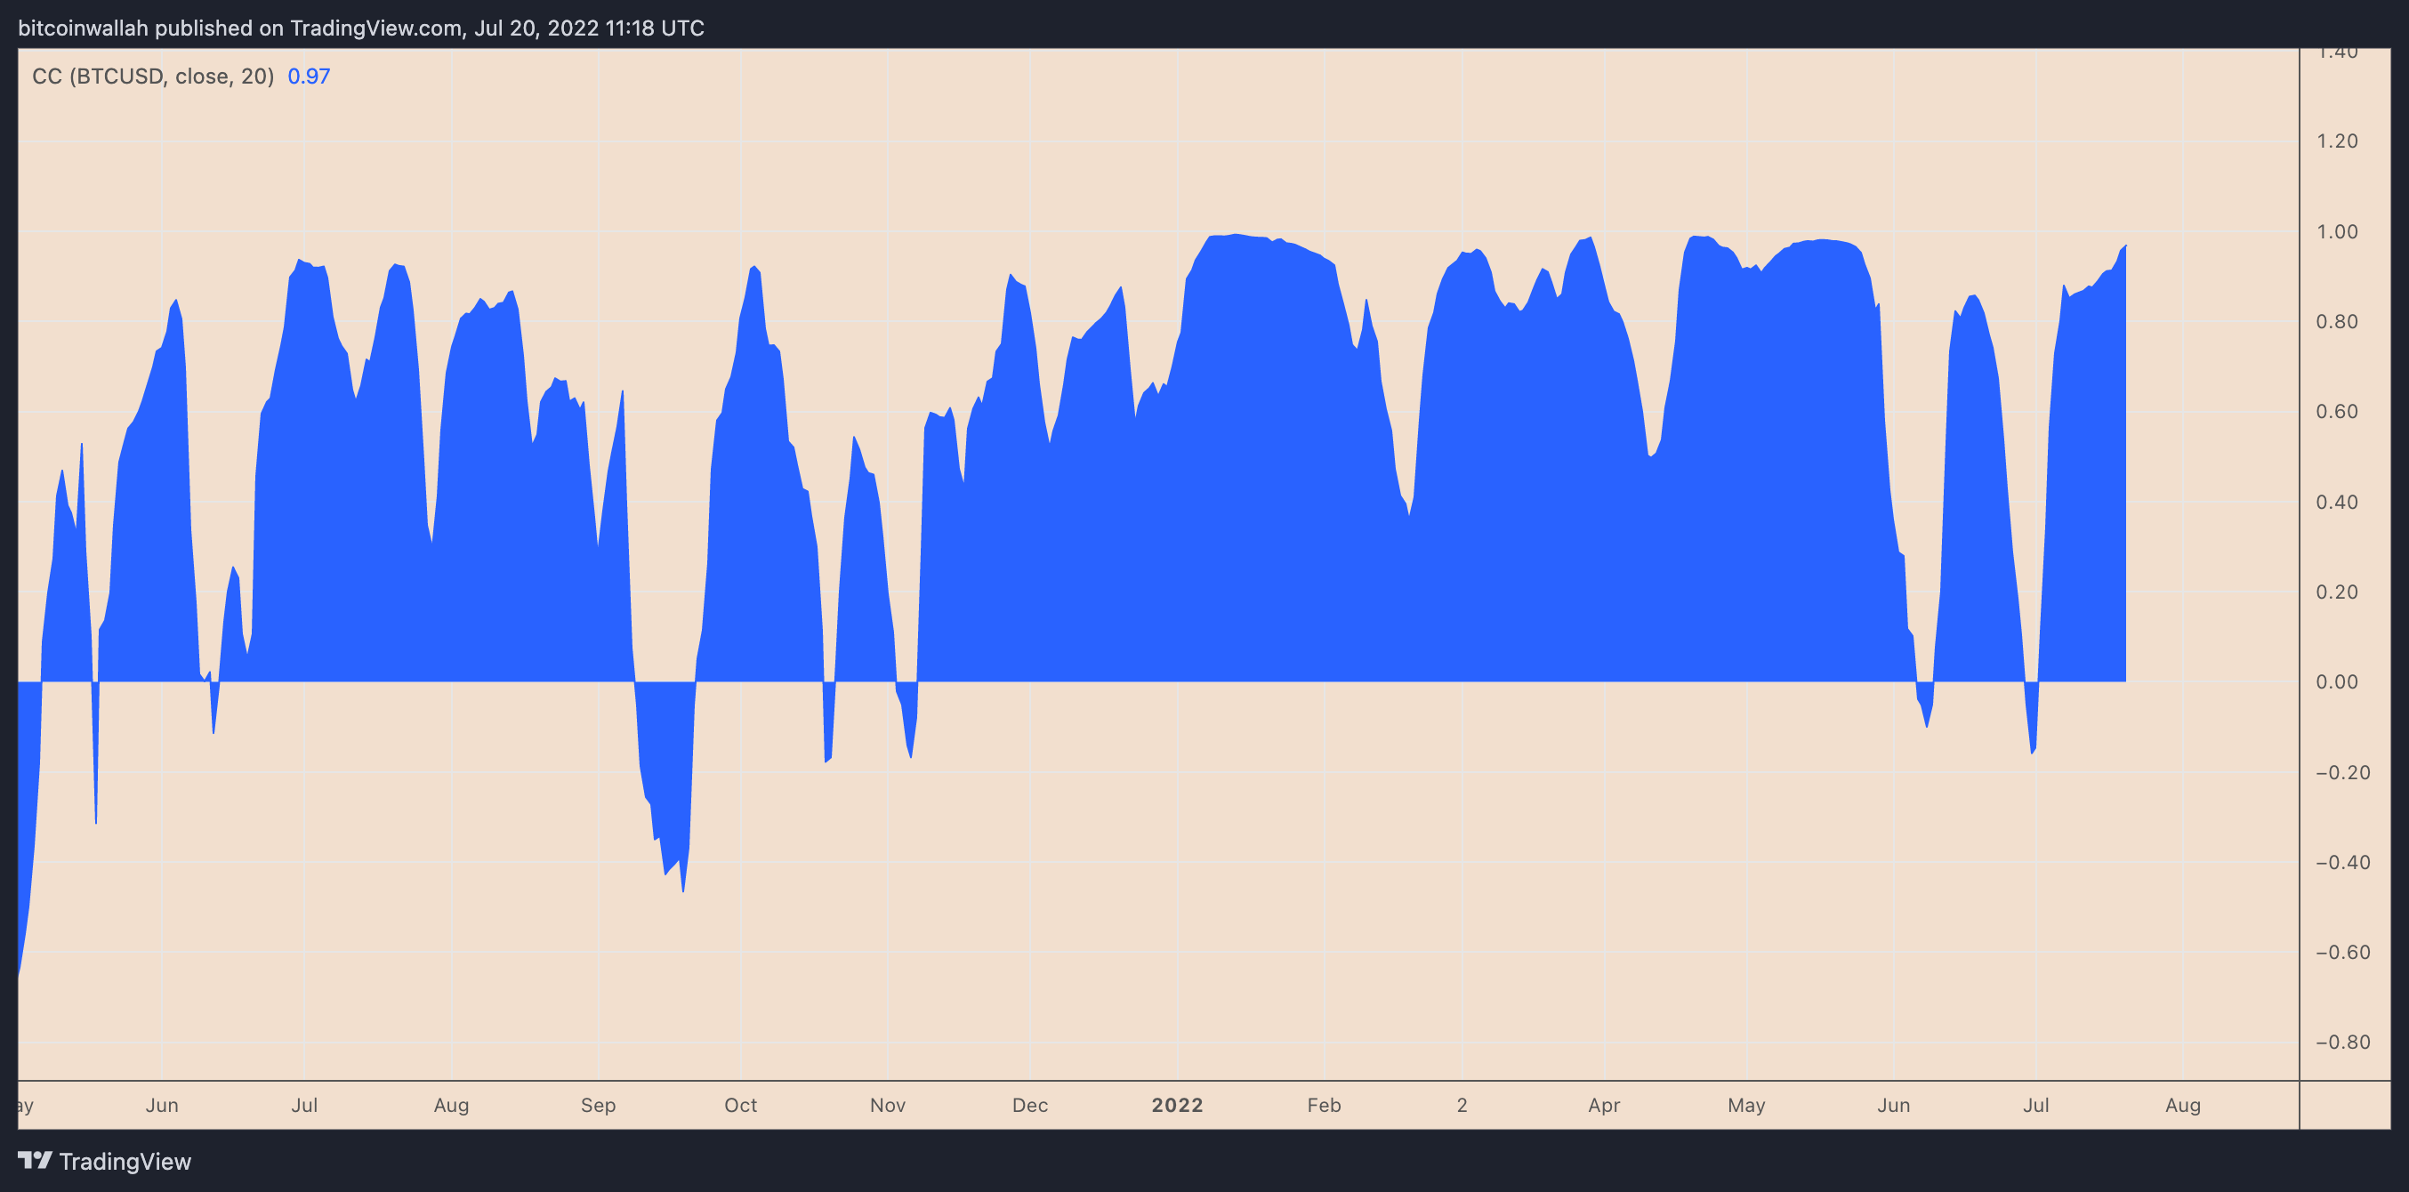2409x1192 pixels.
Task: Click the TradingView brand text link
Action: coord(125,1161)
